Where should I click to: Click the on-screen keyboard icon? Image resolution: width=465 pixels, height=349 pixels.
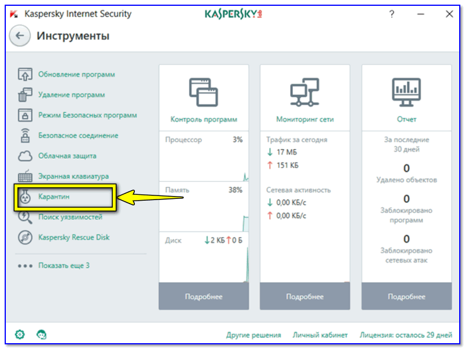(x=25, y=176)
